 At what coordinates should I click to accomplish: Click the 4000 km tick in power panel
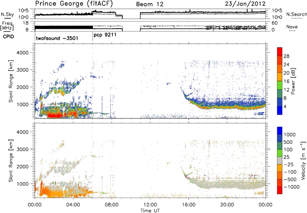(23, 53)
